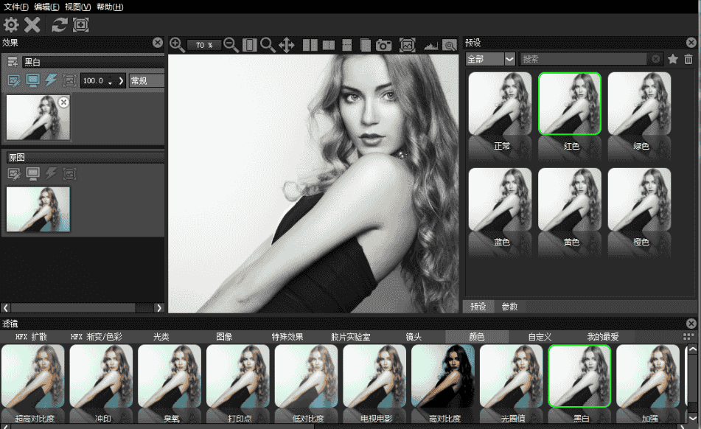Select the 特殊效果 filter category tab
Screen dimensions: 701x429
point(287,337)
